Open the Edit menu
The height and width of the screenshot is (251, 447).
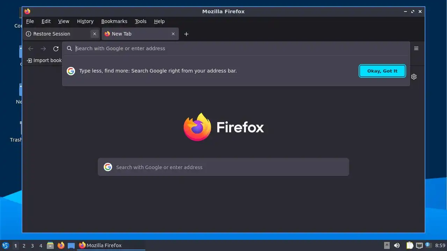(46, 21)
